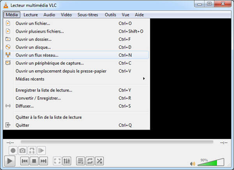Toggle loop repeat mode

pos(90,161)
